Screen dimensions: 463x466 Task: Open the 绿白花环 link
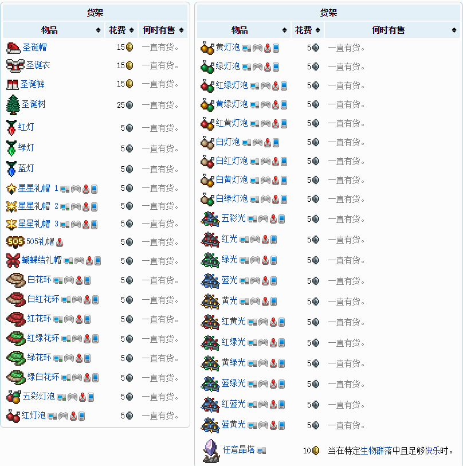pyautogui.click(x=43, y=377)
